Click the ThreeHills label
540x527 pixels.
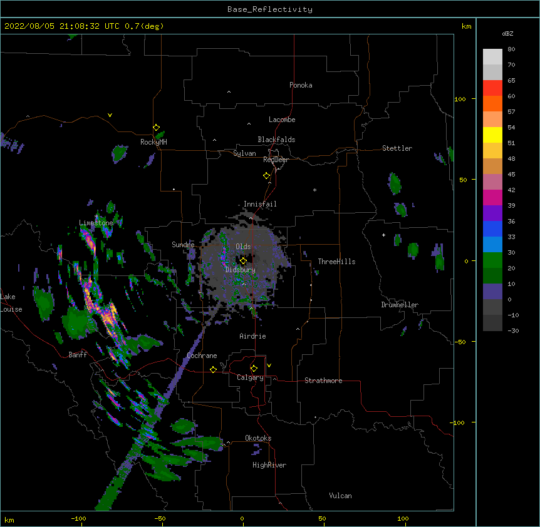click(x=336, y=262)
